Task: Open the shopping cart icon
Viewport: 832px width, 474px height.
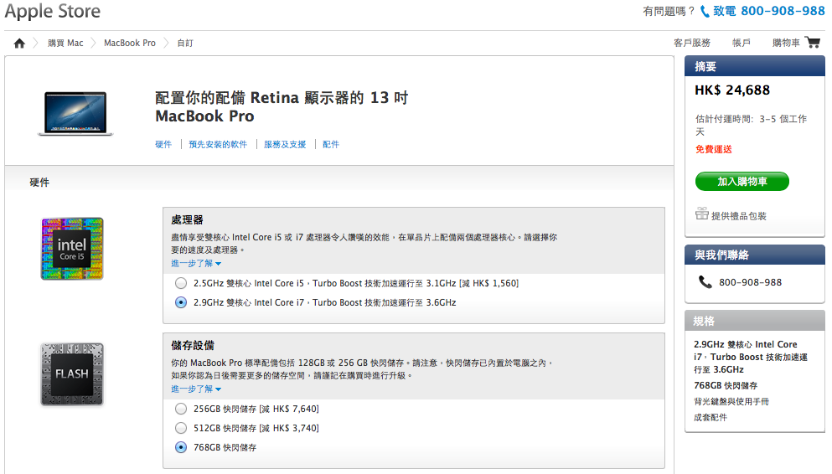Action: point(813,43)
